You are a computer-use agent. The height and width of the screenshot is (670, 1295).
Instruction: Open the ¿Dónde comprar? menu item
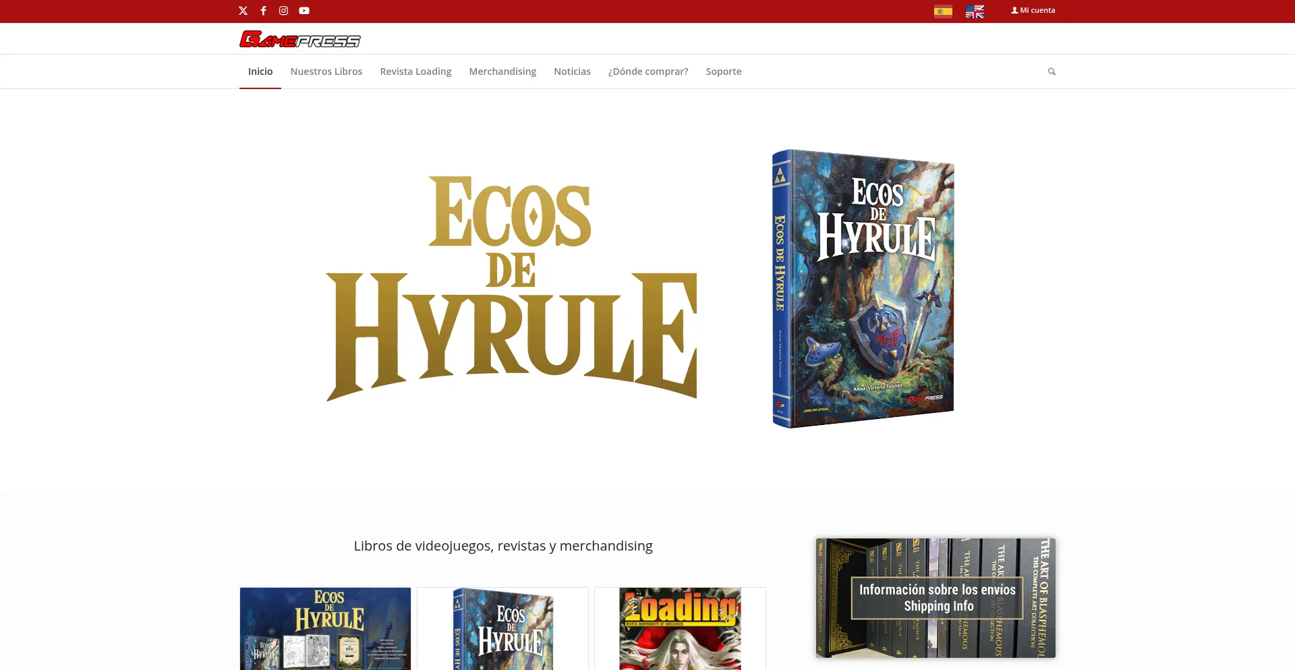[648, 72]
